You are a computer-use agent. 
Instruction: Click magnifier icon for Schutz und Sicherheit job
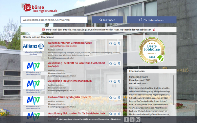[111, 64]
